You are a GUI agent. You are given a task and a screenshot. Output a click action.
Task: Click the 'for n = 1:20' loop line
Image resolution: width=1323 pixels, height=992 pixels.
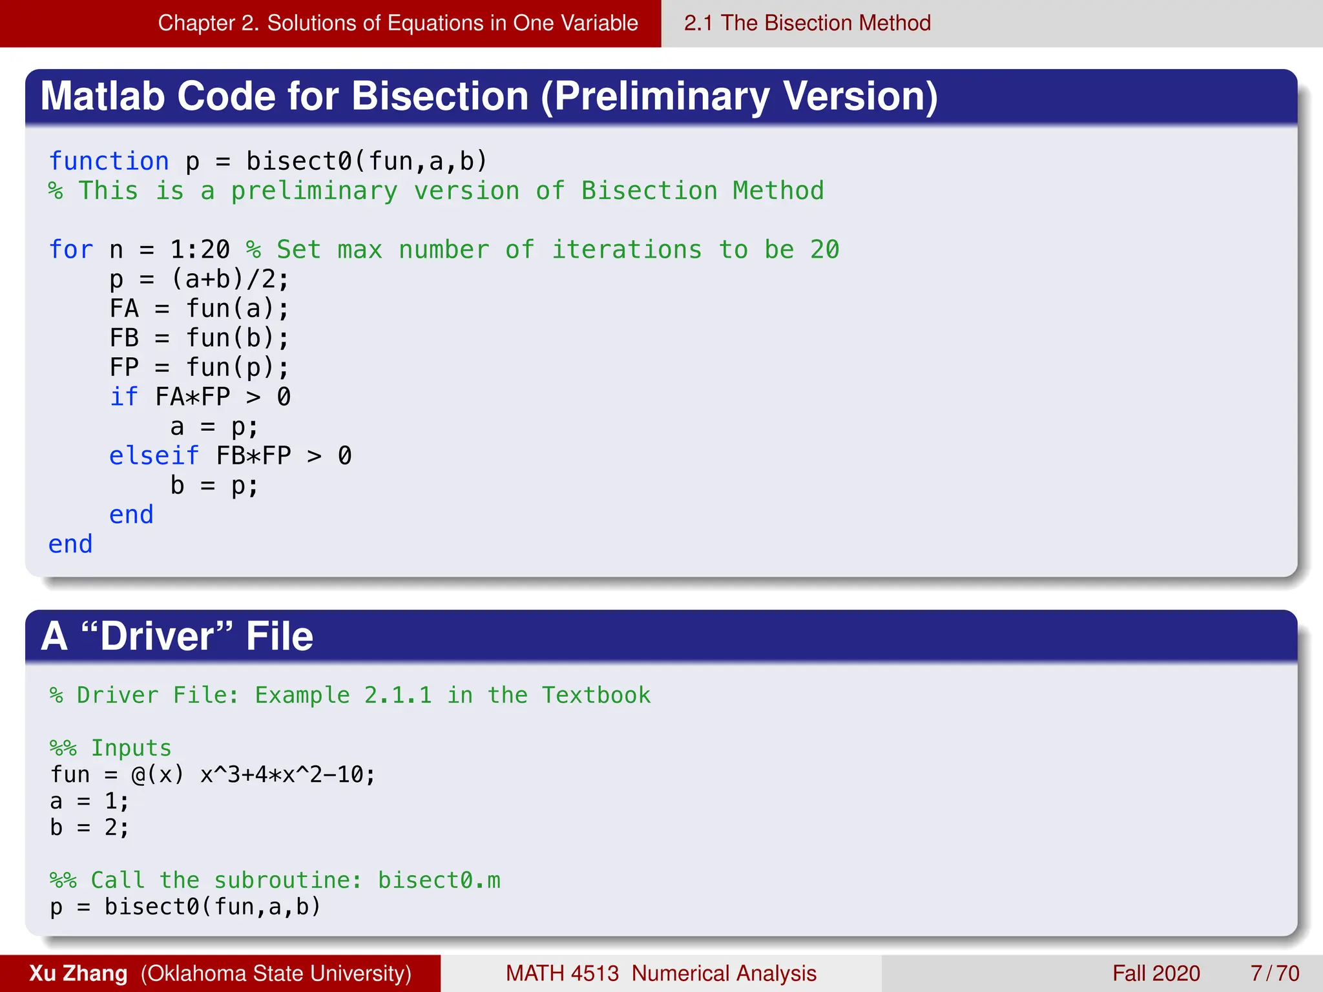pyautogui.click(x=444, y=250)
